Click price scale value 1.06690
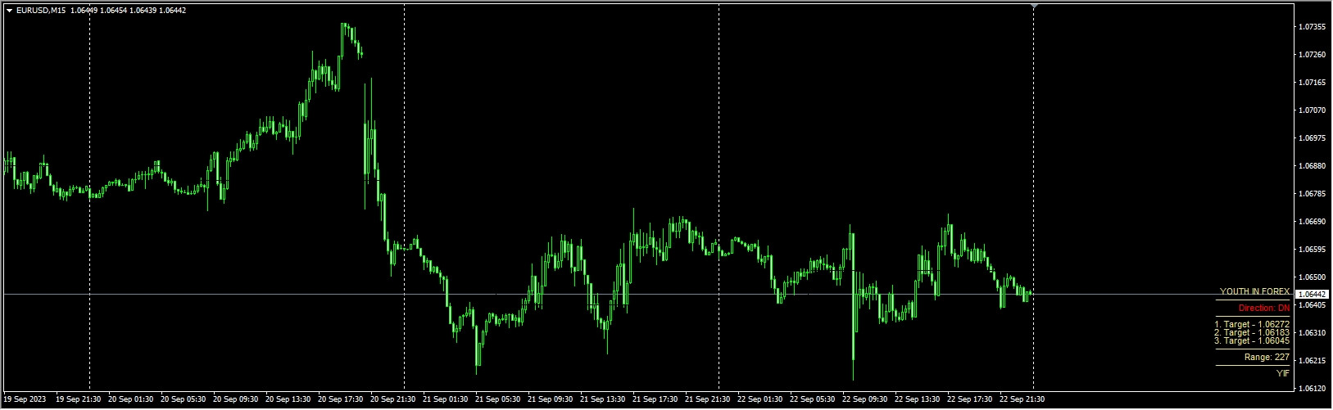This screenshot has height=410, width=1333. tap(1313, 222)
